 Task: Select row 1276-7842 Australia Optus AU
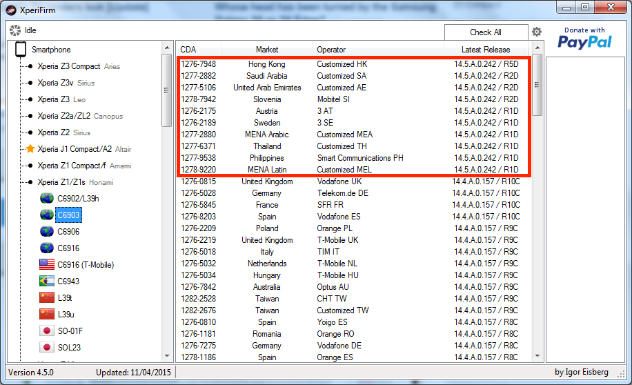tap(354, 286)
